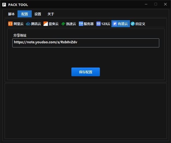Screen dimensions: 171x143
Task: Focus the 分享地址 URL input field
Action: [86, 43]
